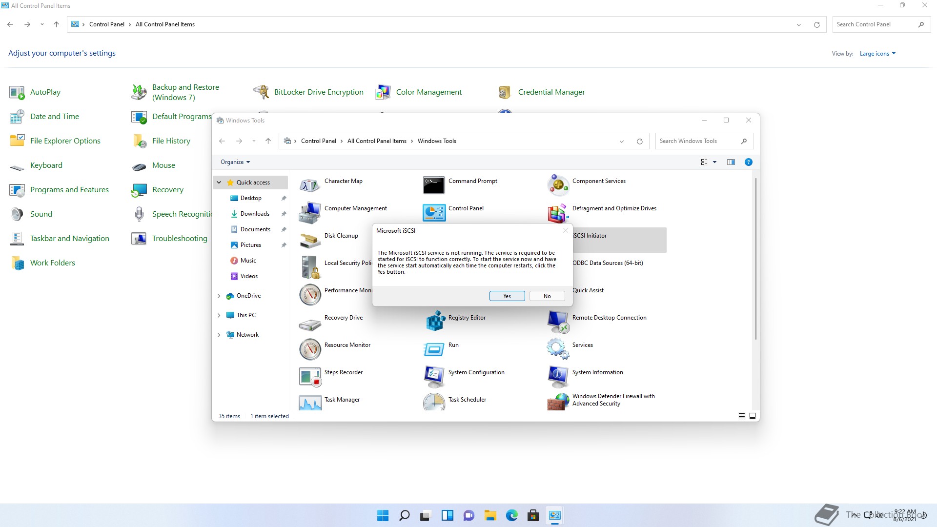Open Remote Desktop Connection icon

coord(558,322)
